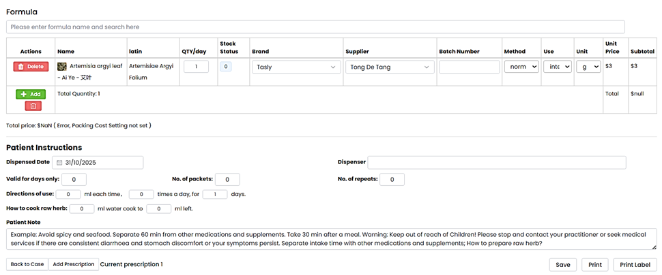Open the Use dropdown
This screenshot has height=275, width=662.
pyautogui.click(x=557, y=67)
